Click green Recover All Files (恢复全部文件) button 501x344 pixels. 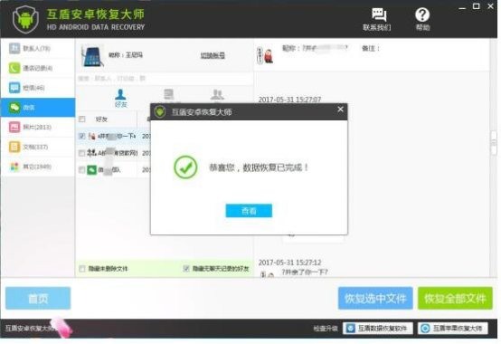(x=455, y=298)
